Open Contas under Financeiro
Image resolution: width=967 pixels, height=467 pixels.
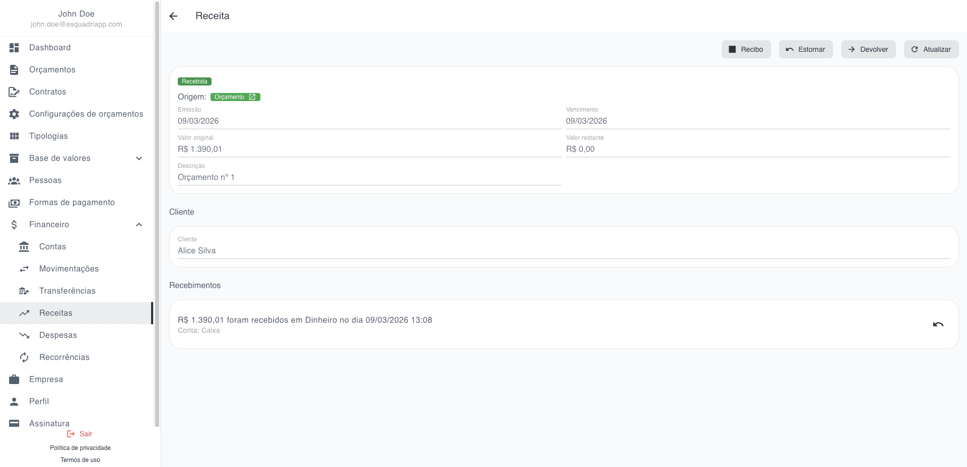pos(76,247)
